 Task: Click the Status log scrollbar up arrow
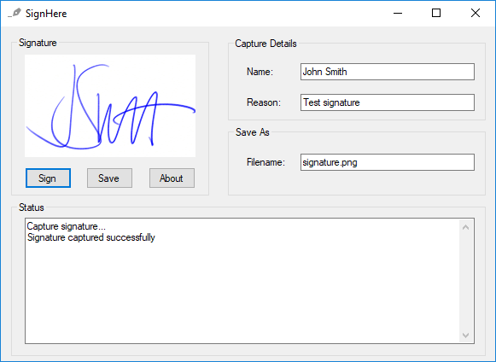click(x=465, y=227)
